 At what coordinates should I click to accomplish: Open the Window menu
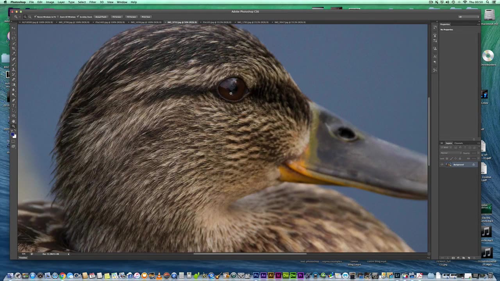click(x=122, y=2)
